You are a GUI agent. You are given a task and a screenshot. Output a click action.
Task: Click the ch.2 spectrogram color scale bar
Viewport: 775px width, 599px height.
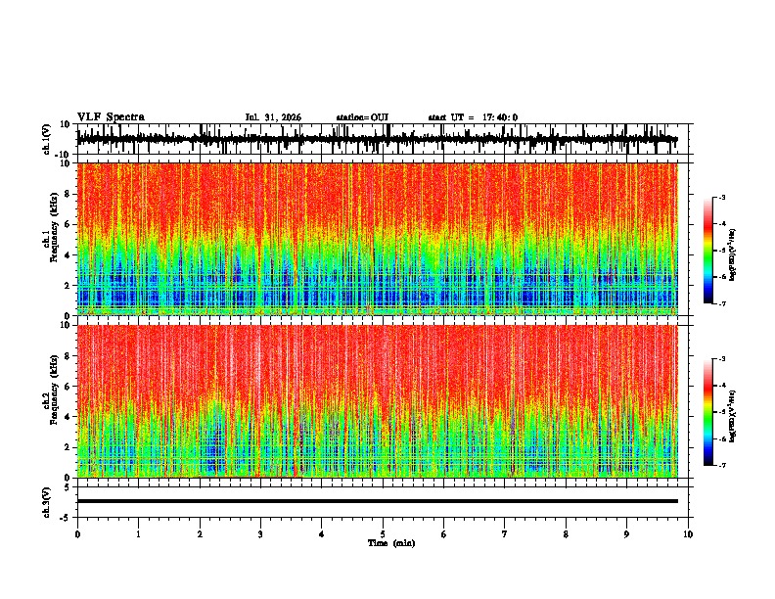click(x=708, y=412)
